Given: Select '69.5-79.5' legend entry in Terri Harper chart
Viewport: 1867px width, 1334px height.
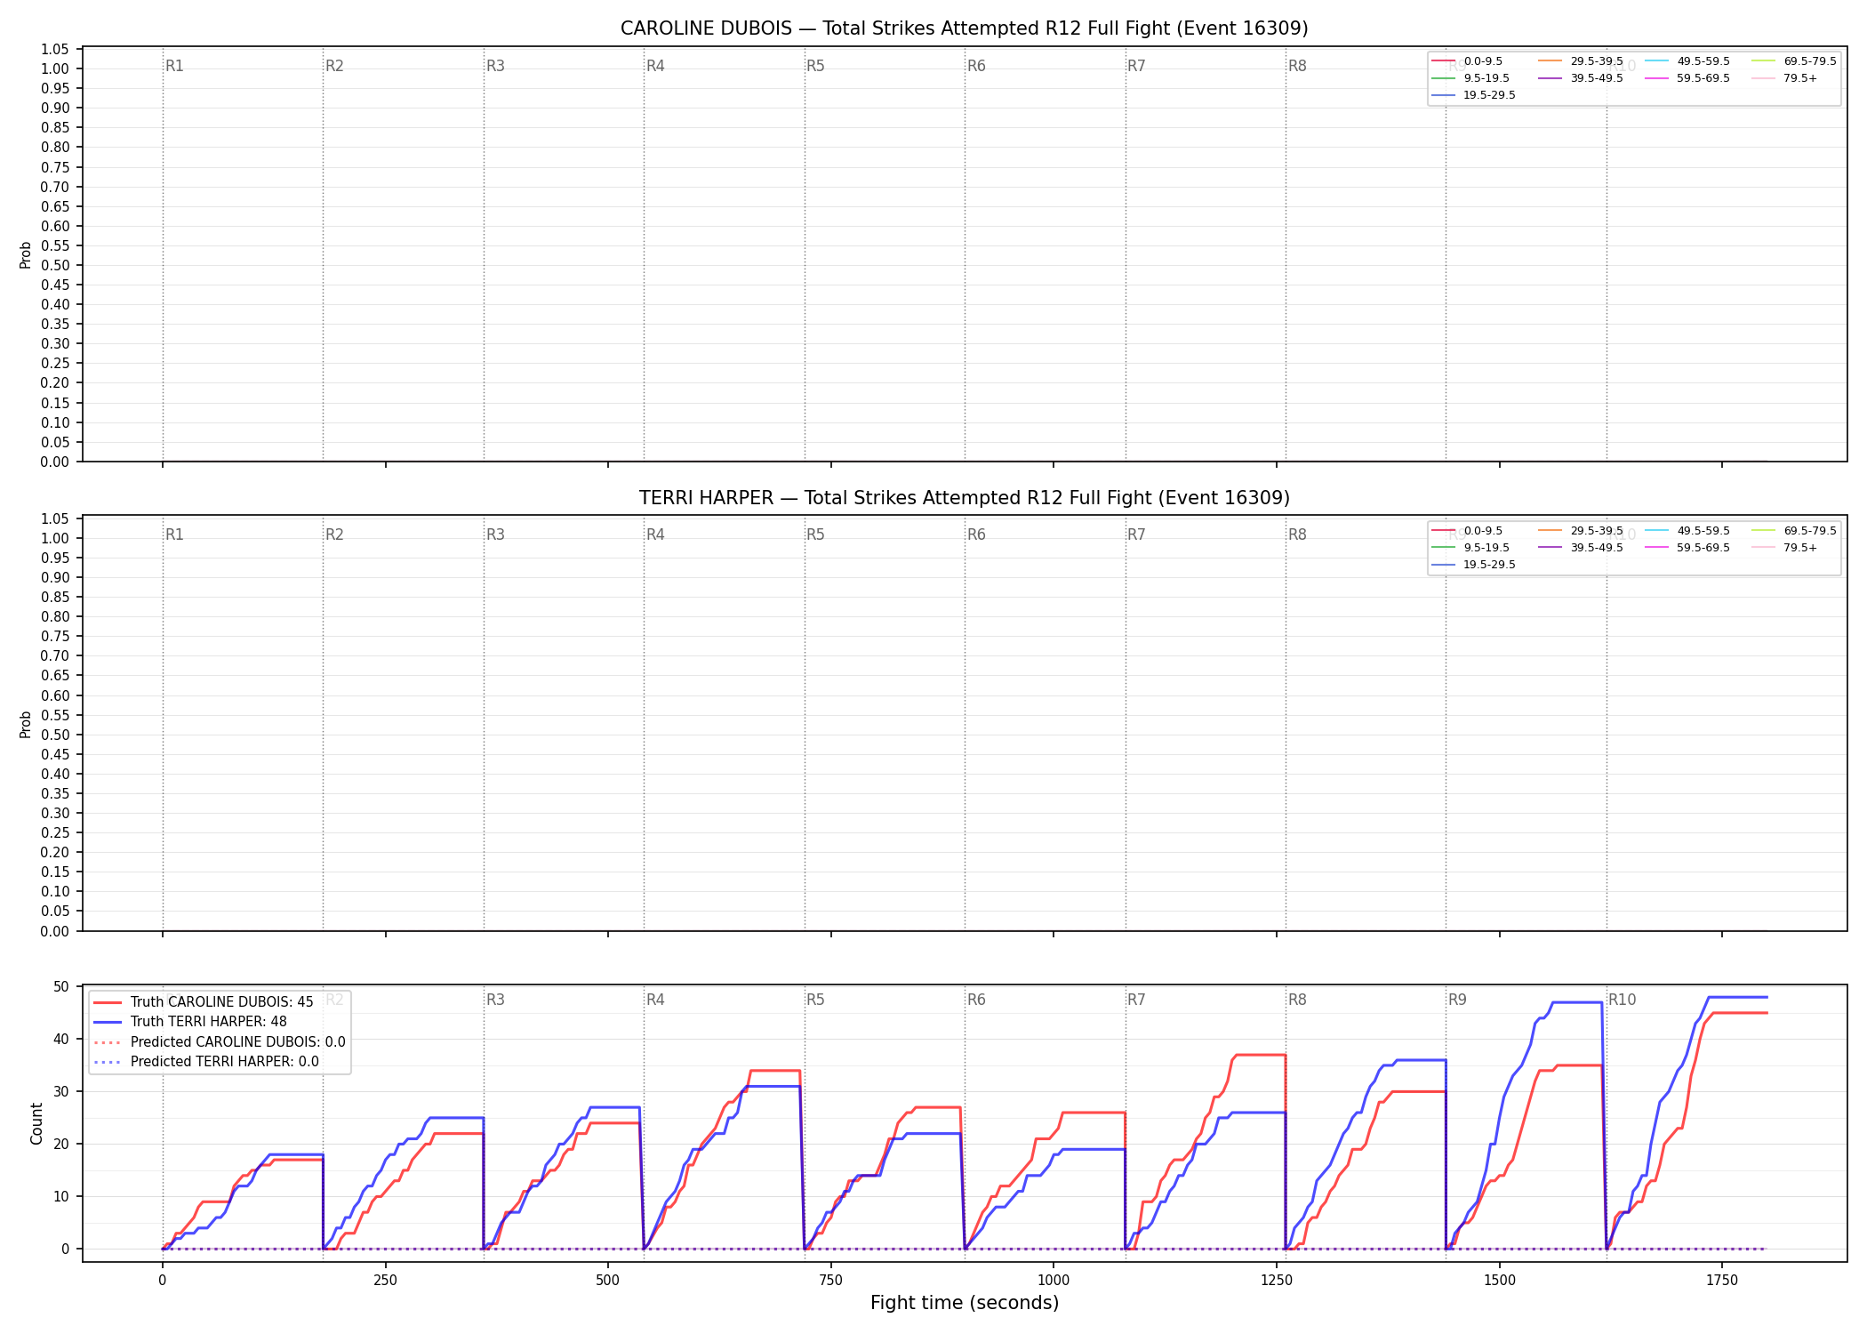Looking at the screenshot, I should pos(1794,531).
